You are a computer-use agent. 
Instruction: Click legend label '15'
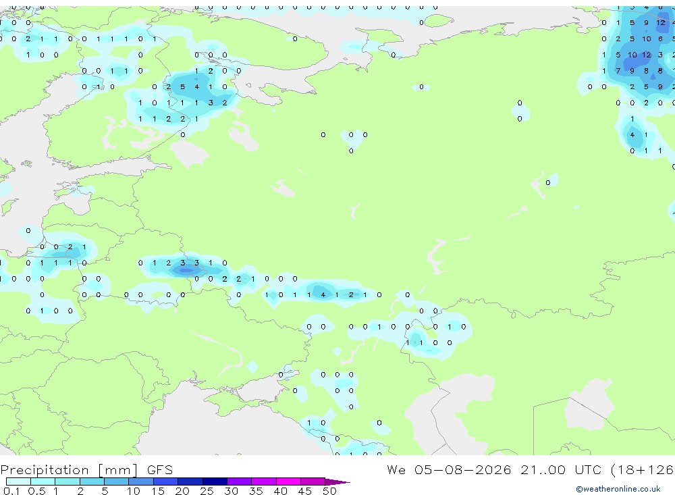click(157, 491)
